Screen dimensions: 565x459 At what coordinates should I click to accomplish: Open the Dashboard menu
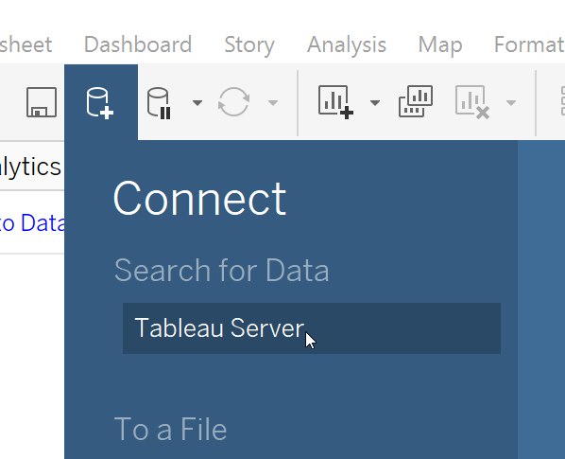(x=138, y=44)
